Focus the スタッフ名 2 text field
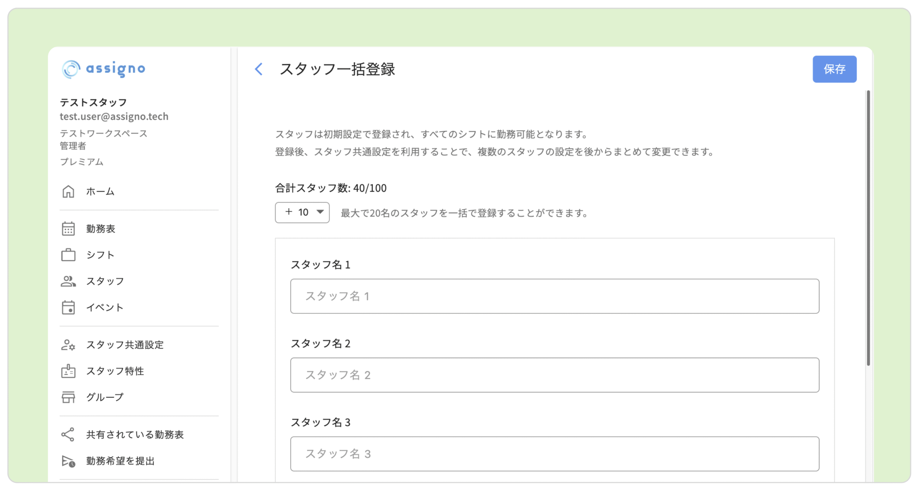This screenshot has width=919, height=490. coord(554,375)
